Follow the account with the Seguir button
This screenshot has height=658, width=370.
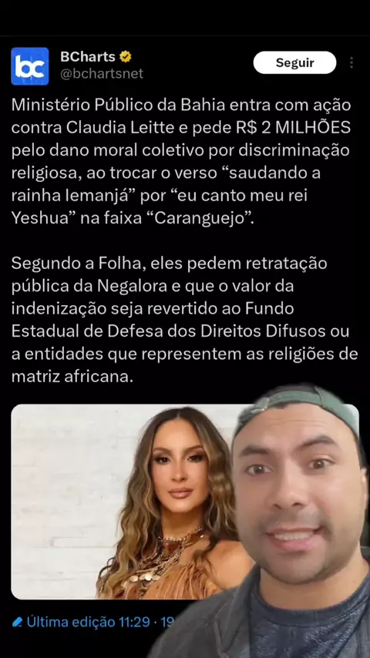pyautogui.click(x=294, y=63)
